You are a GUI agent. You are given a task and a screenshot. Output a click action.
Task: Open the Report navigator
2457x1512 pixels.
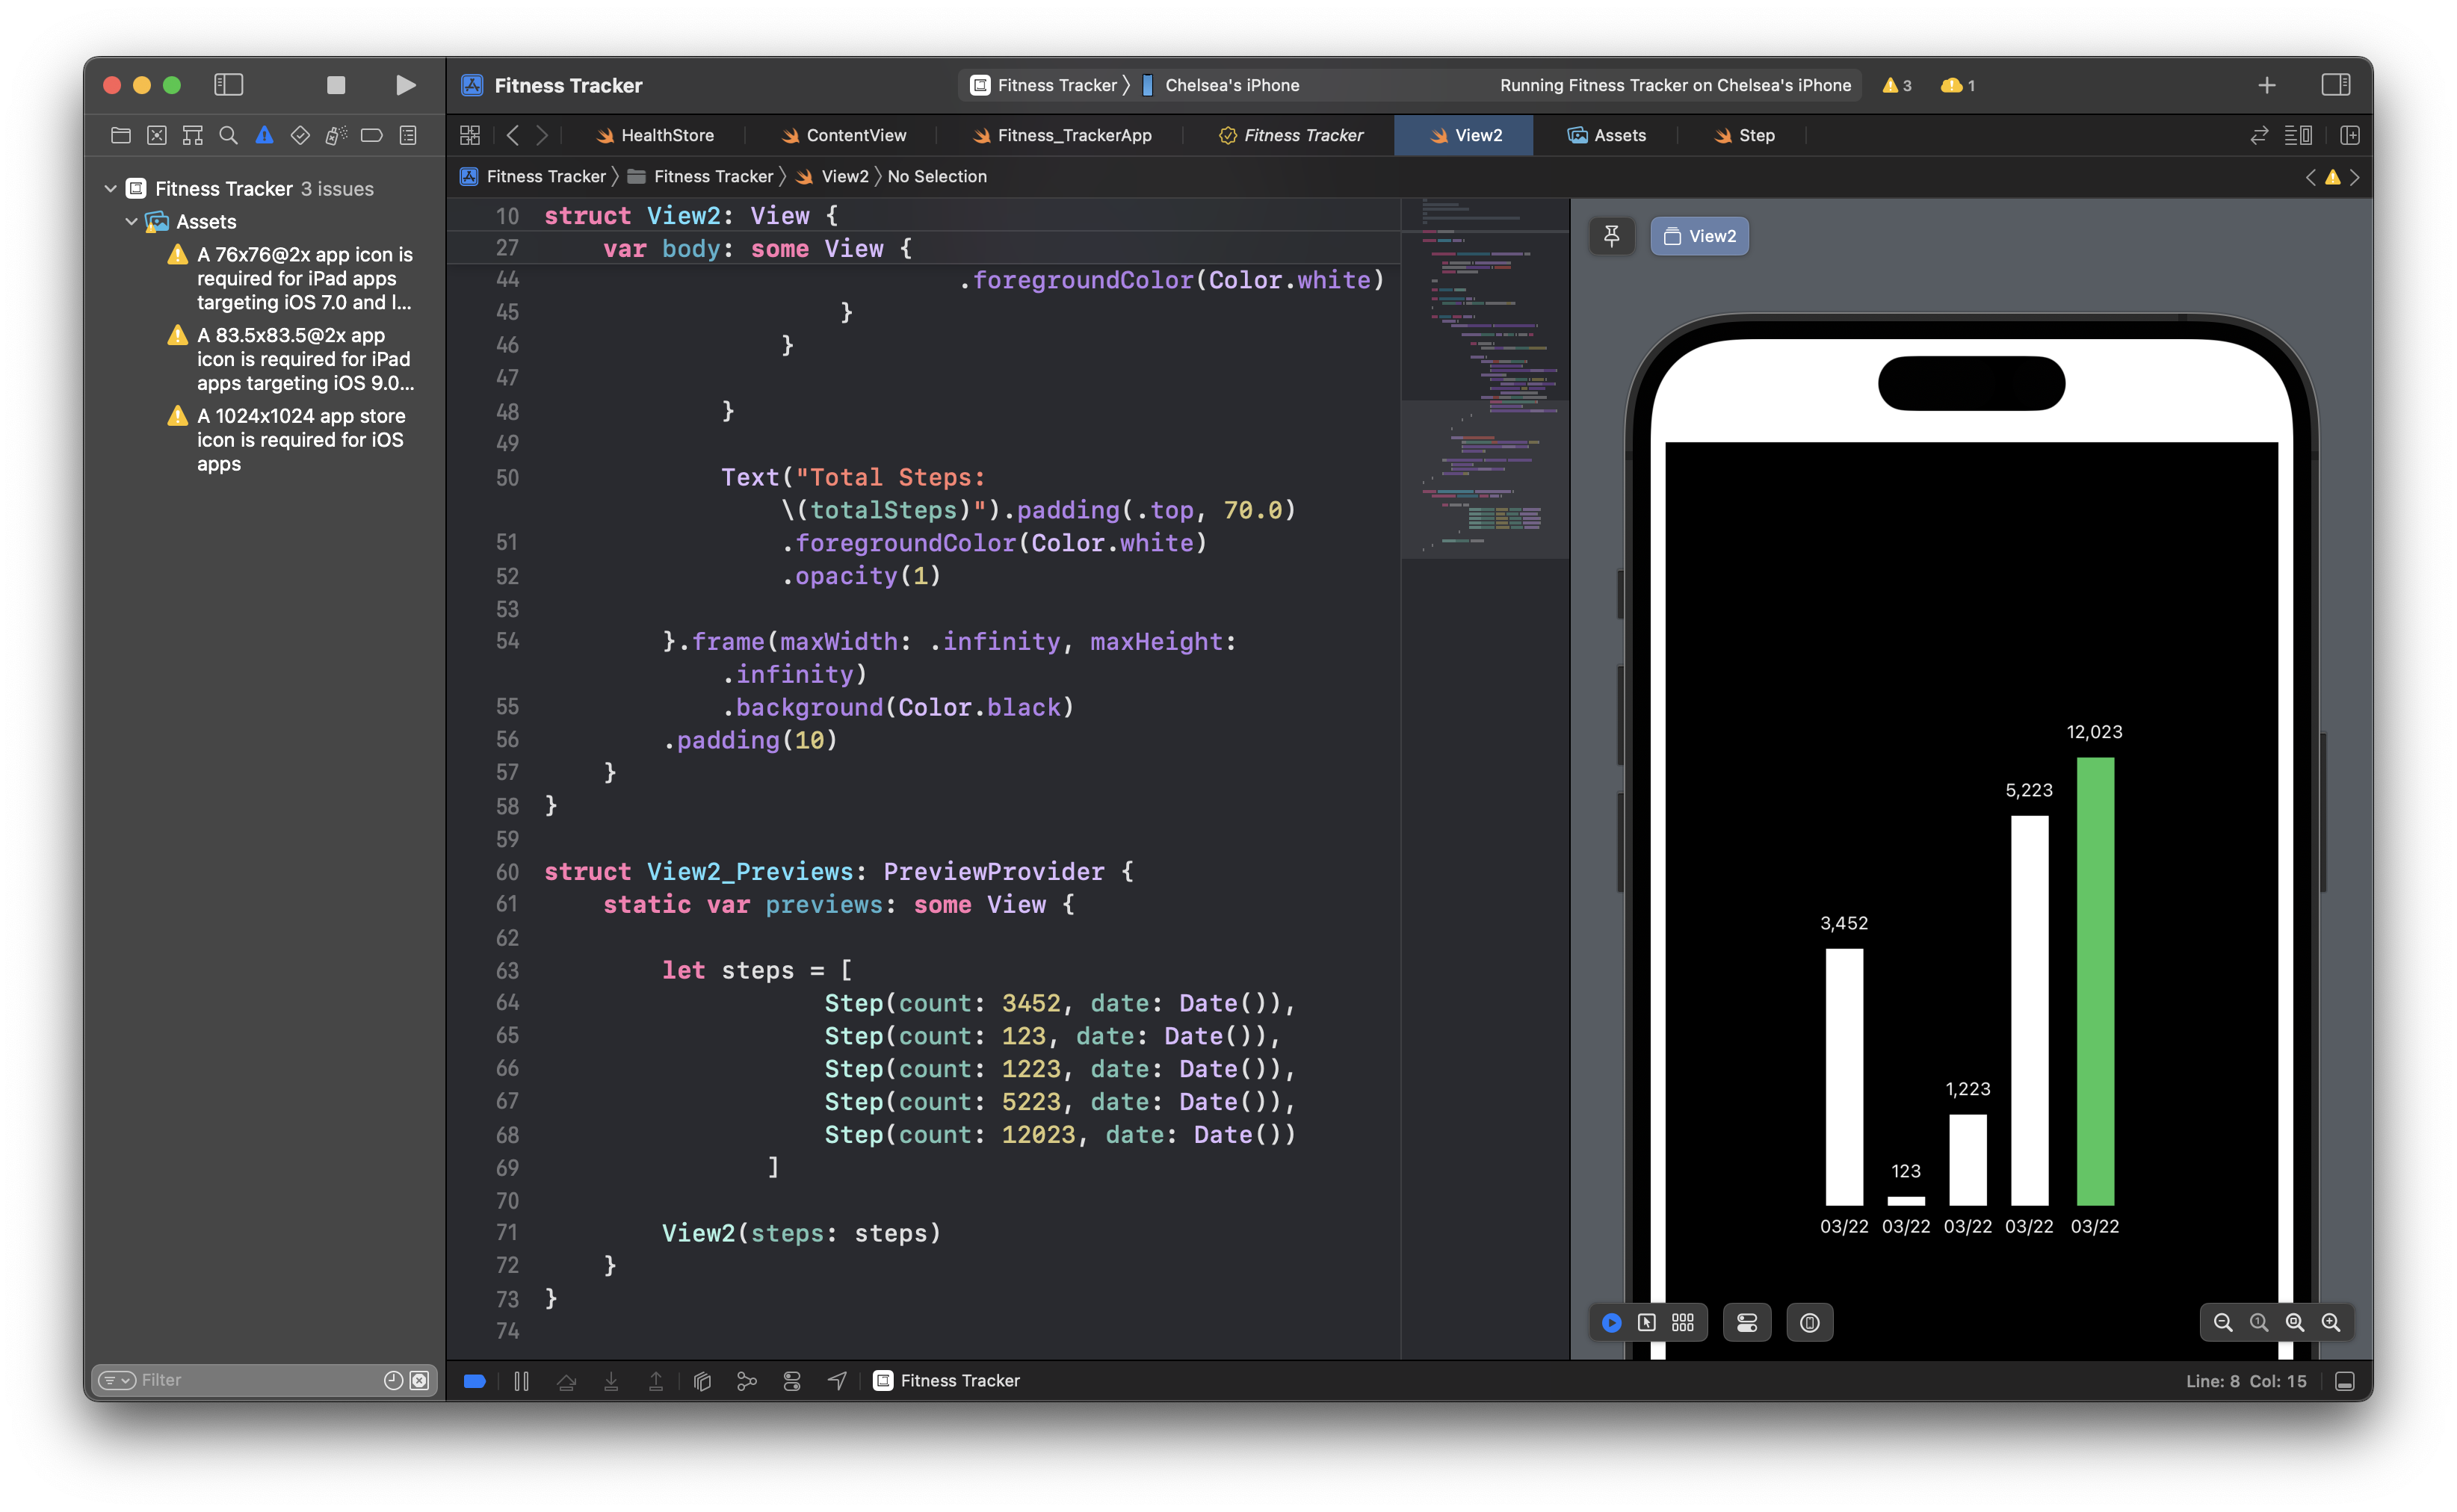tap(408, 135)
